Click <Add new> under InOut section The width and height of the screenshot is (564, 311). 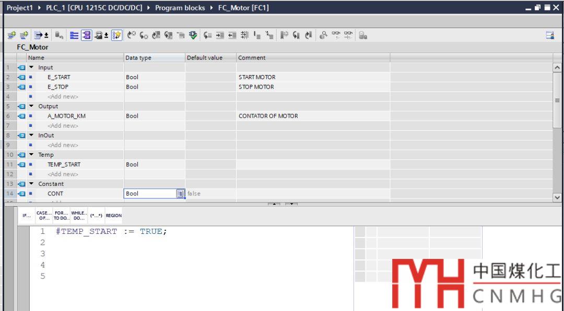pyautogui.click(x=63, y=145)
